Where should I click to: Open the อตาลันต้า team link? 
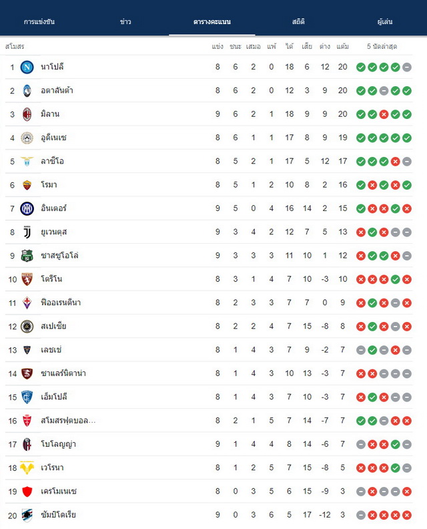[57, 90]
